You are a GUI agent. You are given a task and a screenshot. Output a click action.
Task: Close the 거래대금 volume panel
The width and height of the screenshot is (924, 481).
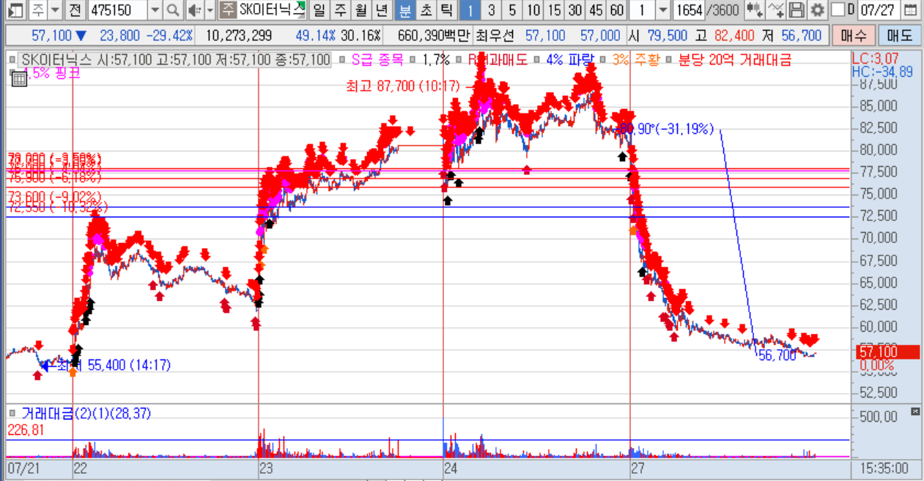[x=914, y=412]
